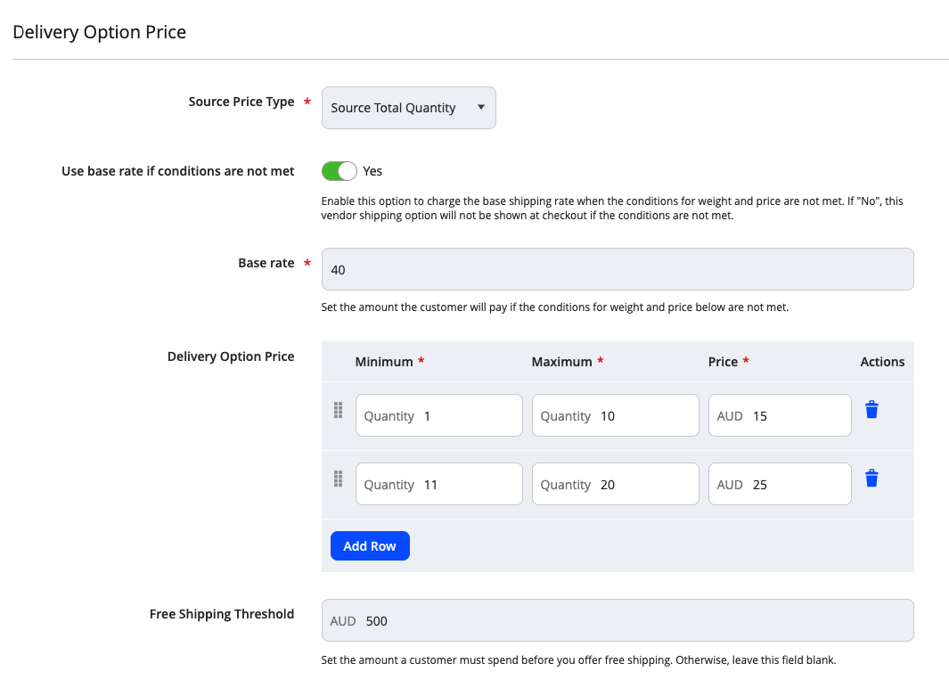Delete the Quantity 11 to 20 price row

click(x=871, y=479)
